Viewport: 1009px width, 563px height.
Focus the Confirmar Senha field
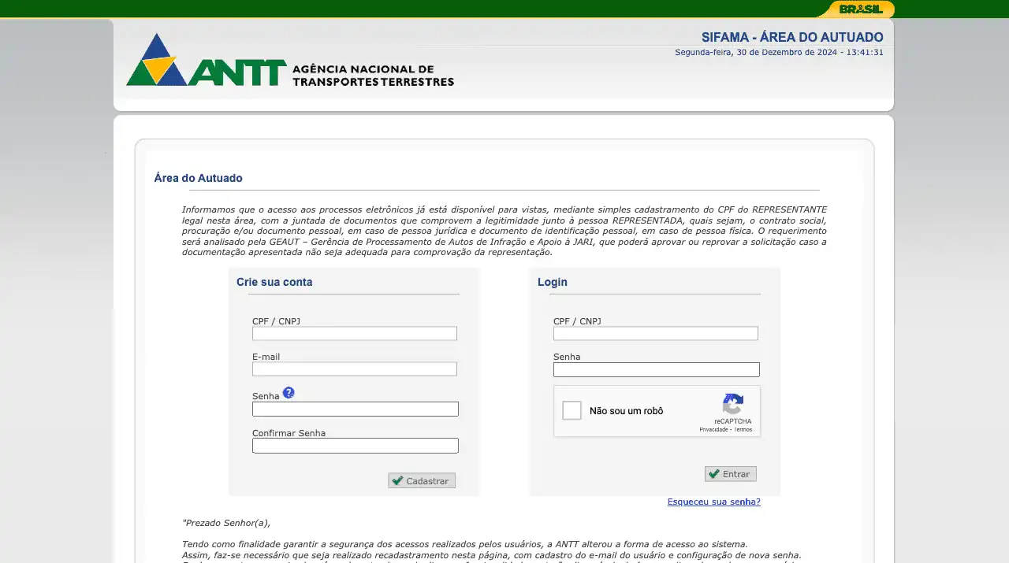(x=355, y=446)
